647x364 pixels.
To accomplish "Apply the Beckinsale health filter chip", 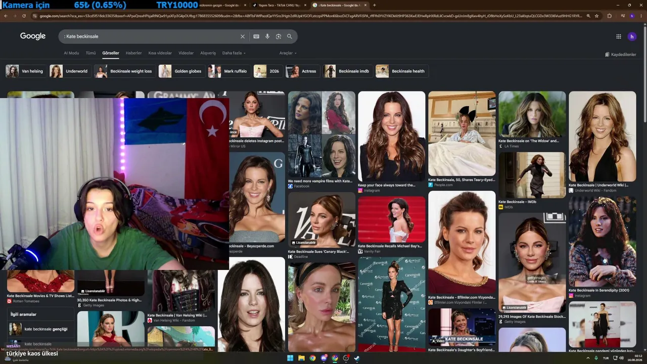I will click(402, 71).
